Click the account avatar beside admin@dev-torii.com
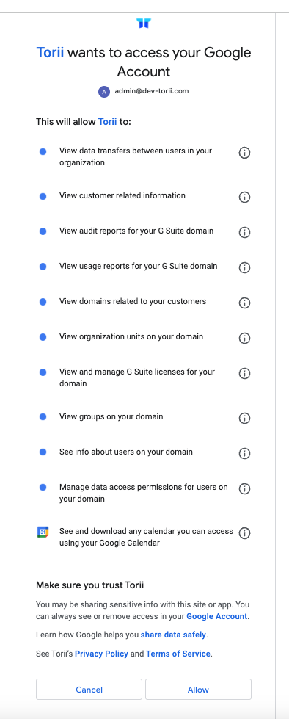 [104, 91]
